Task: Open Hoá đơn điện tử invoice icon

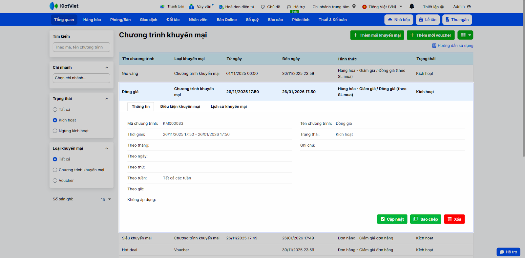Action: coord(221,7)
